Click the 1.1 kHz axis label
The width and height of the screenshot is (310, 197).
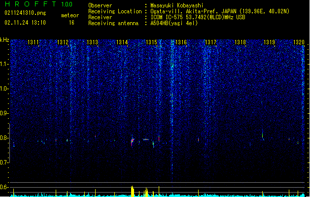click(4, 64)
